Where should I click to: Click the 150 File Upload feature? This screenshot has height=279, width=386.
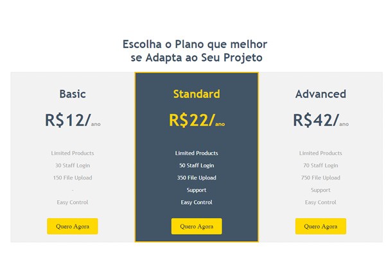[73, 178]
